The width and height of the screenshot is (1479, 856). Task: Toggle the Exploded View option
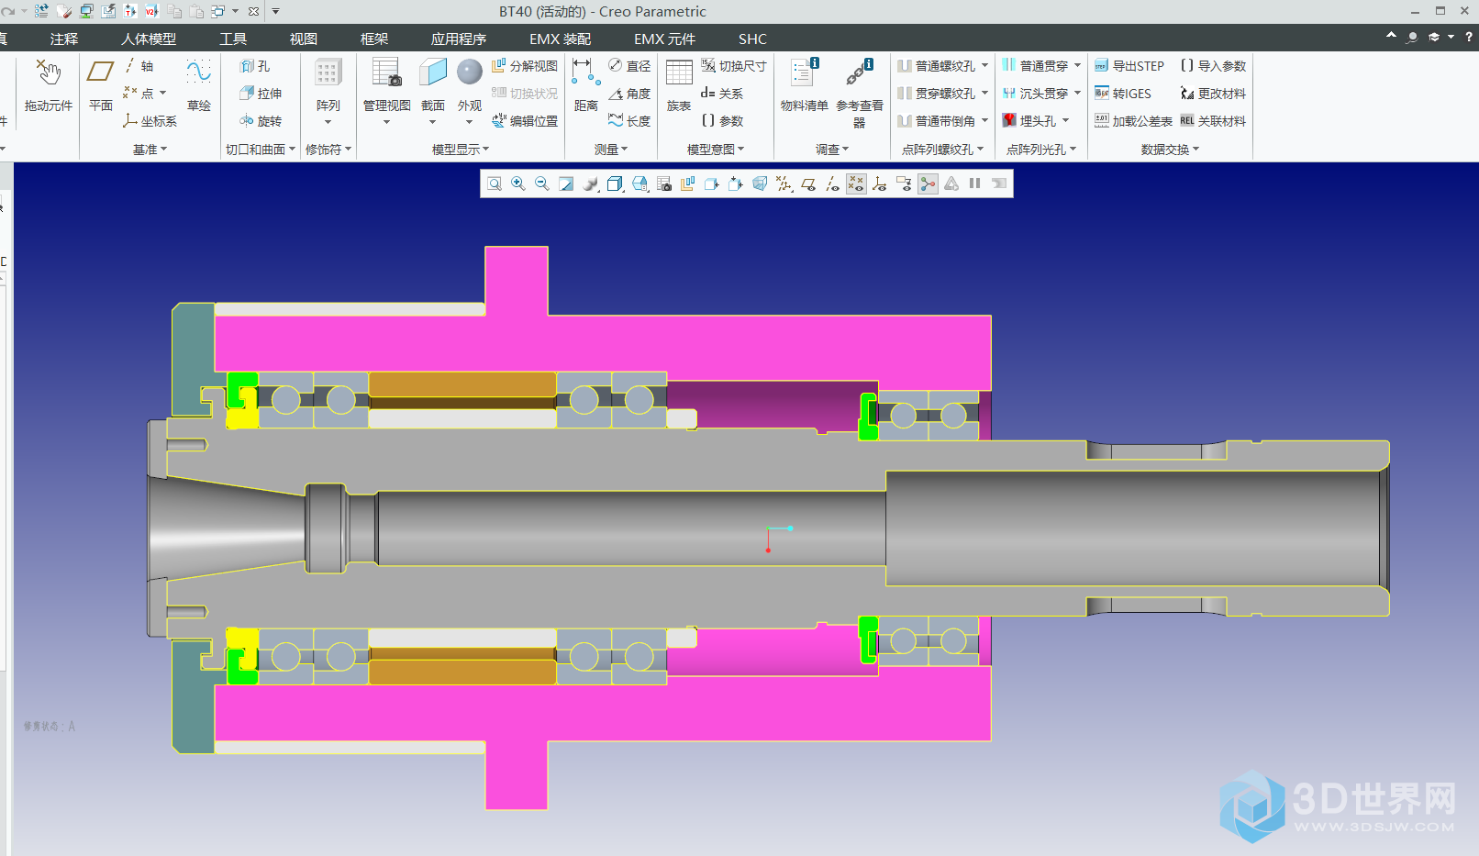coord(525,66)
